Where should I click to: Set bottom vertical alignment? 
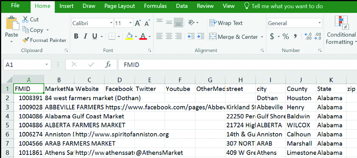(178, 23)
